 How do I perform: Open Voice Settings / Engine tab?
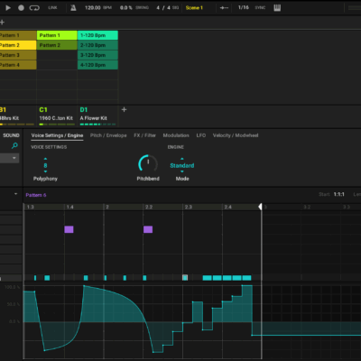click(x=57, y=135)
